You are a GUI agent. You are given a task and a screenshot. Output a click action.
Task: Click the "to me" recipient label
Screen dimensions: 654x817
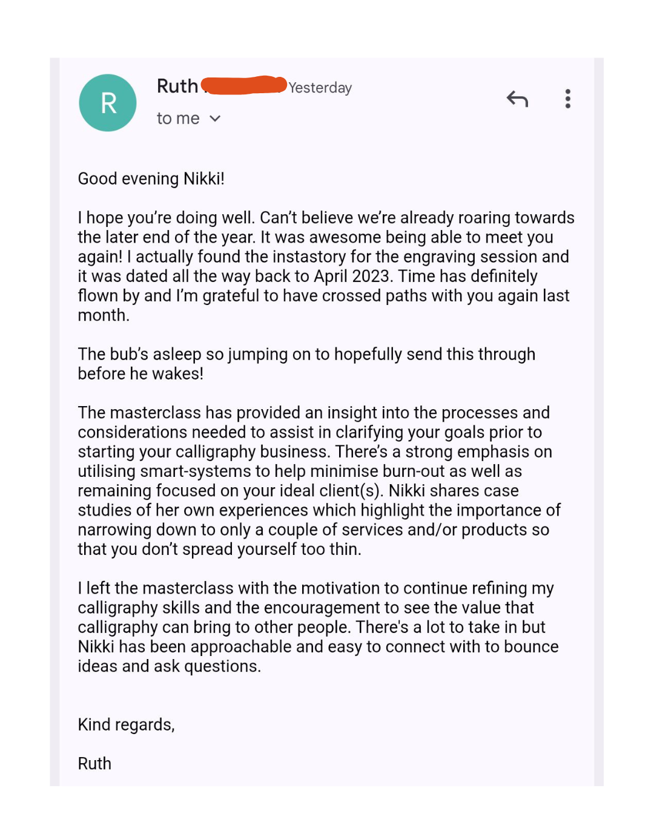(x=177, y=119)
